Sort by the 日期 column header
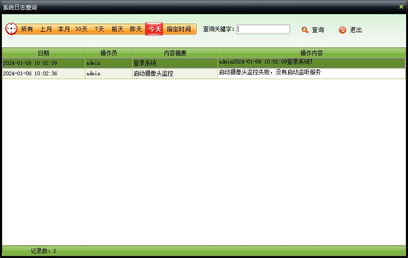Screen dimensions: 408x258 click(44, 53)
